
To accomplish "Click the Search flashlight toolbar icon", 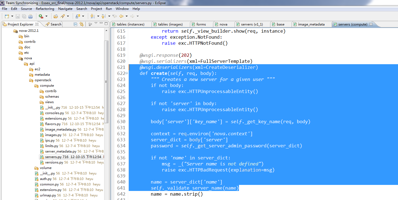I will click(x=62, y=16).
